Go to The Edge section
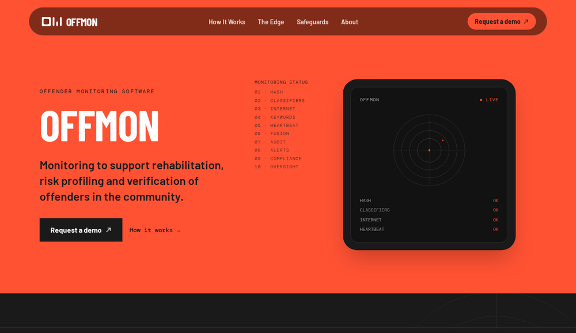 pos(271,22)
